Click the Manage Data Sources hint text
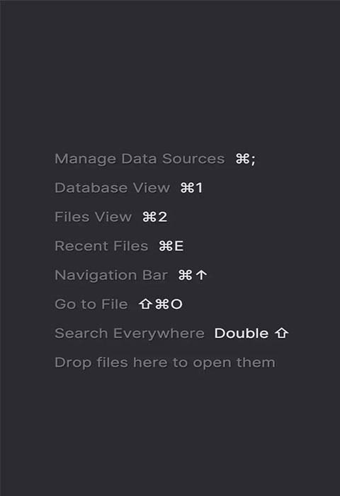 point(140,159)
